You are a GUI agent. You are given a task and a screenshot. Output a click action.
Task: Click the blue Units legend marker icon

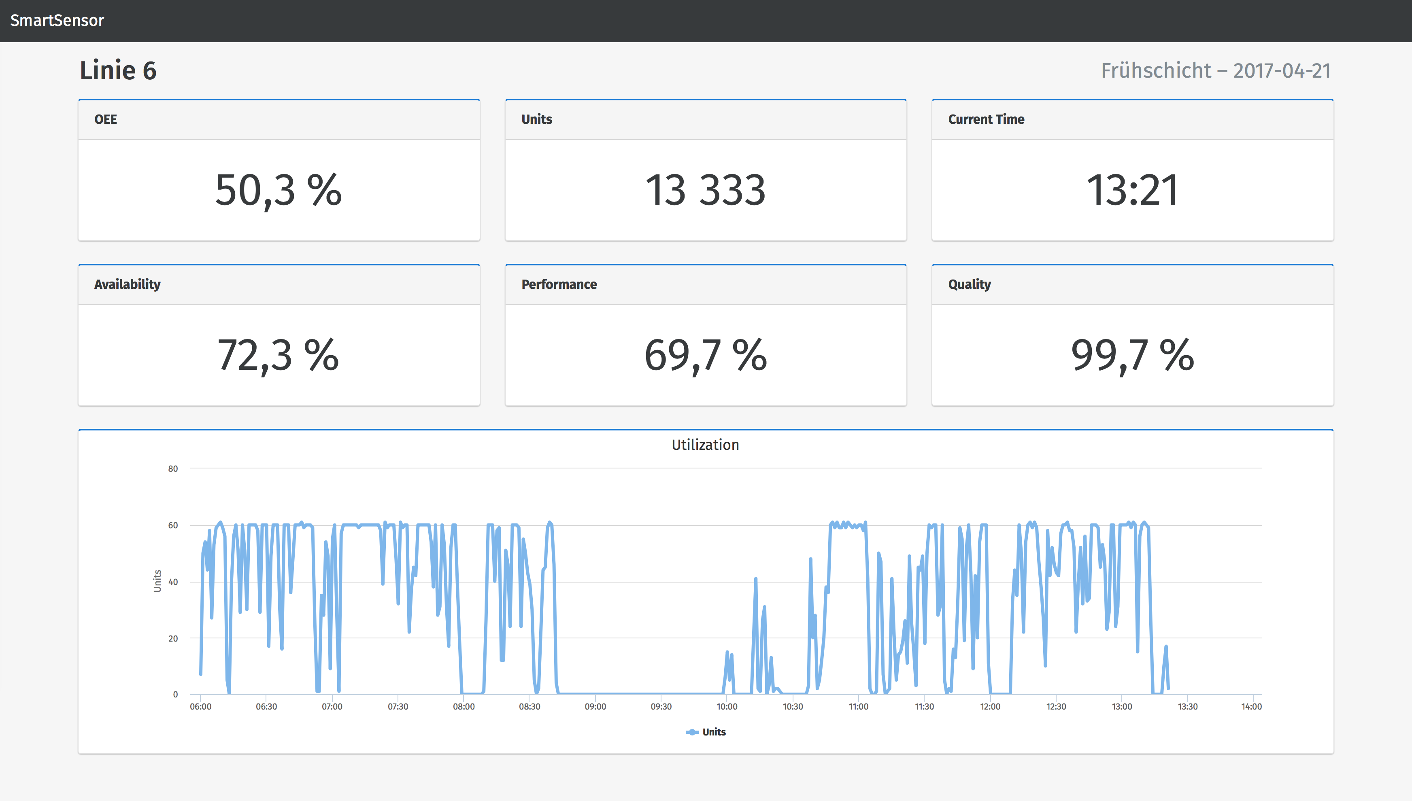(691, 732)
